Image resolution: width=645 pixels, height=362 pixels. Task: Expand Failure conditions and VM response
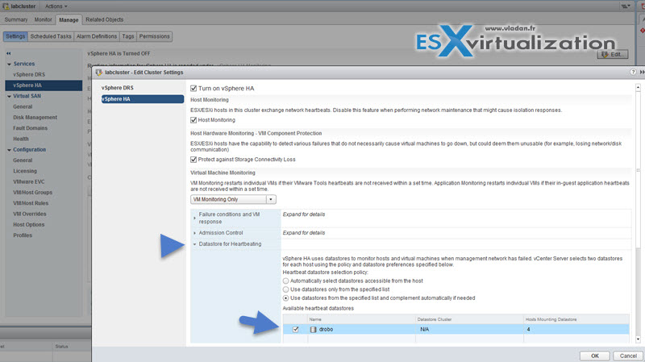pos(194,218)
